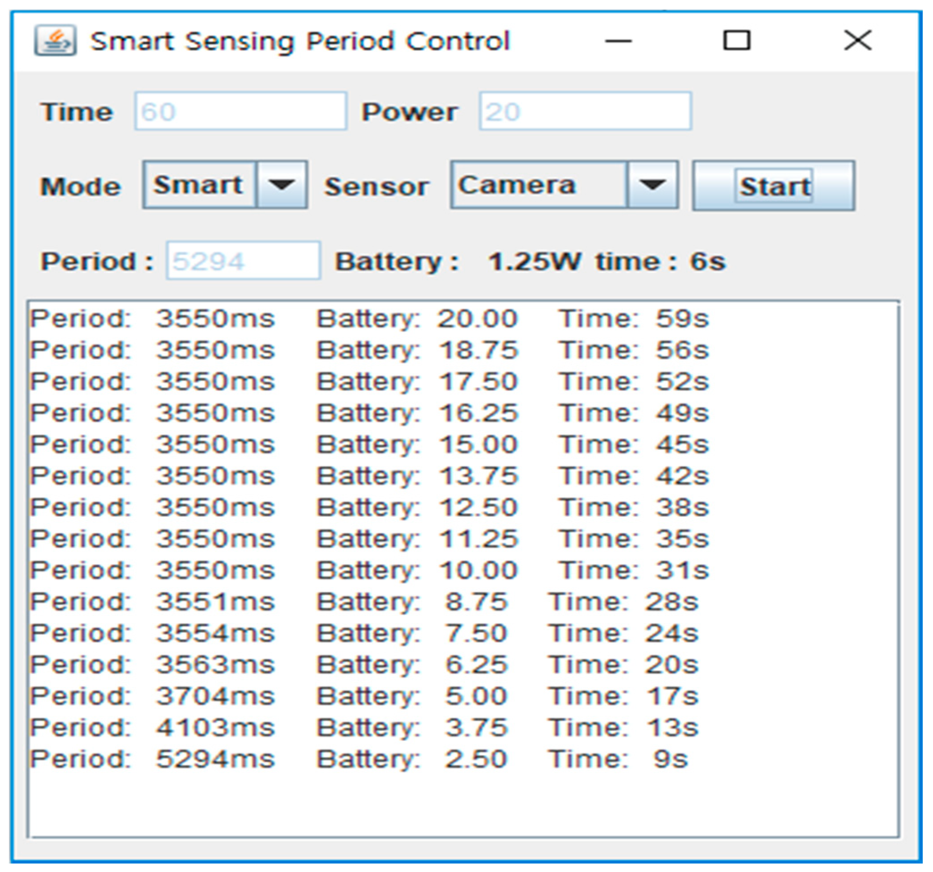This screenshot has width=933, height=872.
Task: Click the log row with Period: 3563ms
Action: pos(364,665)
